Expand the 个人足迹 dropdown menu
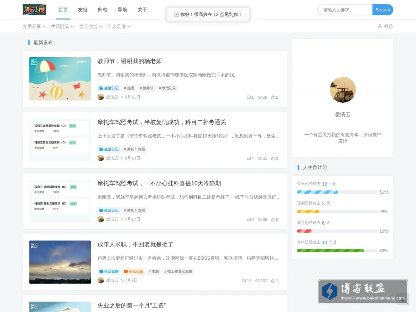 119,26
